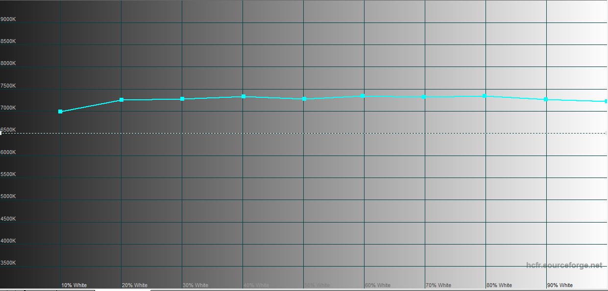This screenshot has width=608, height=291.
Task: Click the data point at 10% White
Action: click(60, 112)
